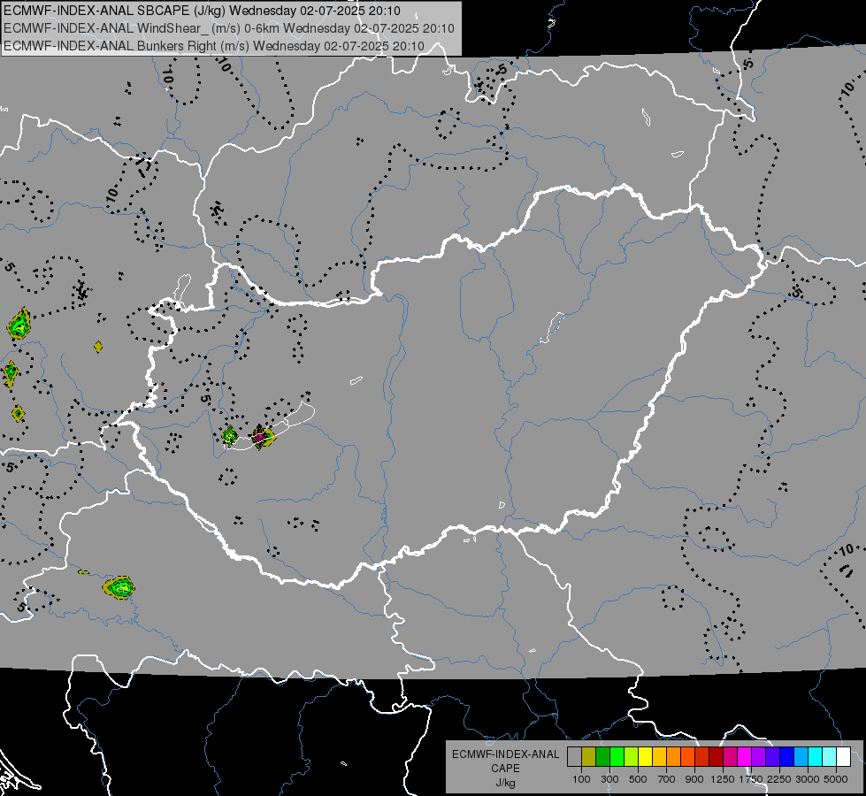Click the Bunkers Right title line
This screenshot has height=796, width=866.
point(214,46)
